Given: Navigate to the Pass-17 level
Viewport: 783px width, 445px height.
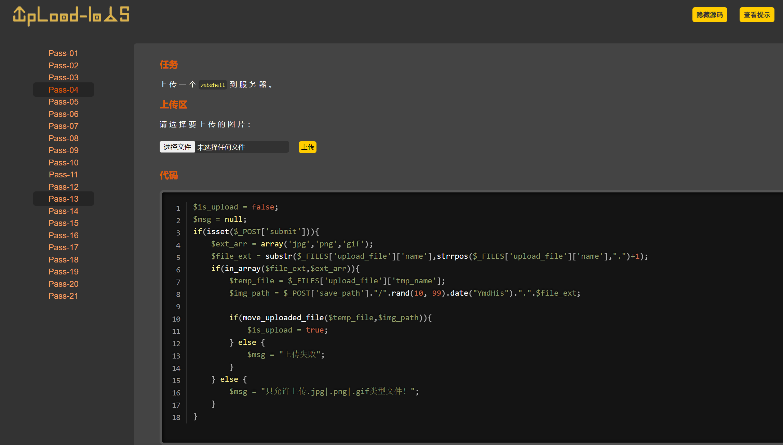Looking at the screenshot, I should 63,247.
